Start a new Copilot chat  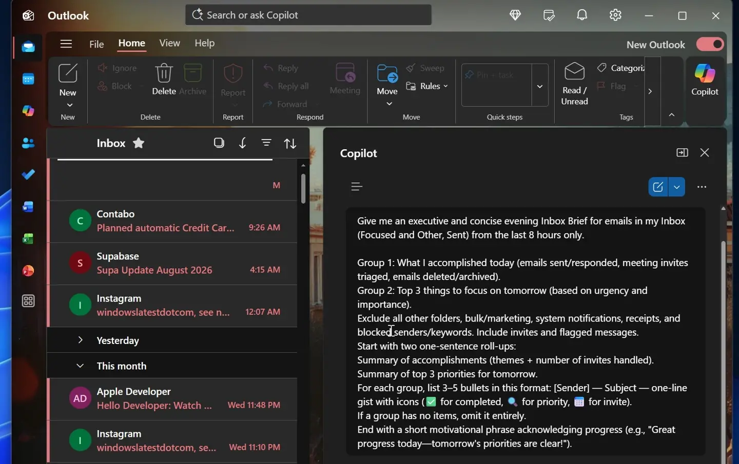pos(658,187)
